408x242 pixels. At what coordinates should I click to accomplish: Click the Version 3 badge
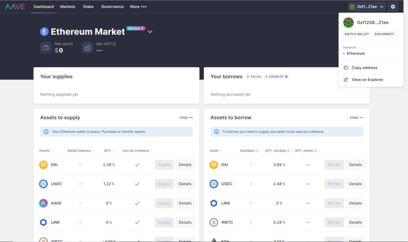click(x=136, y=28)
